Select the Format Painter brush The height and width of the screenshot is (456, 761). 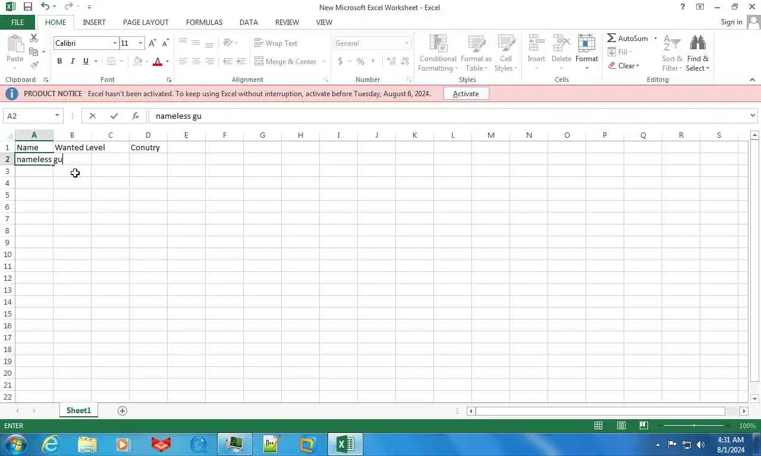click(x=34, y=65)
